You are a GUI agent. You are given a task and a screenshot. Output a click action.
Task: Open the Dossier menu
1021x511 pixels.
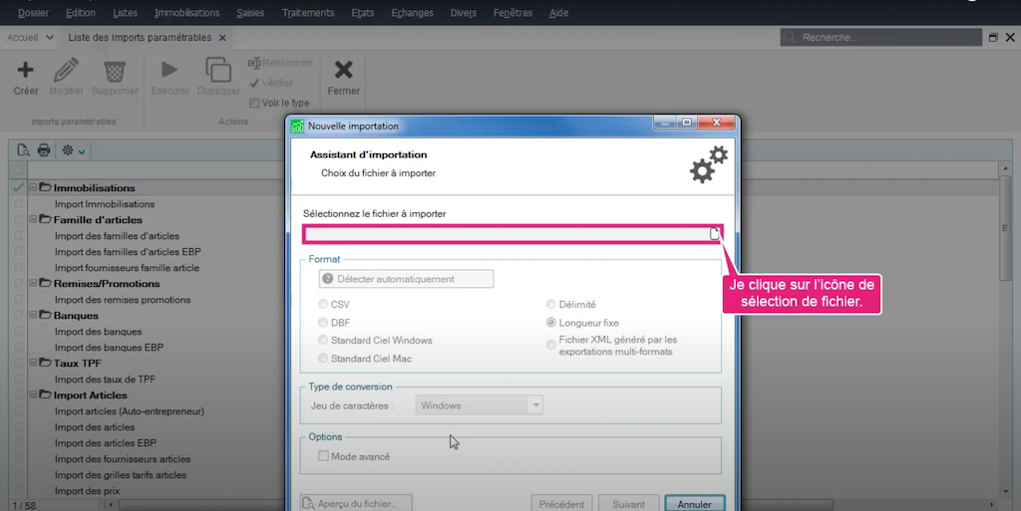[33, 12]
